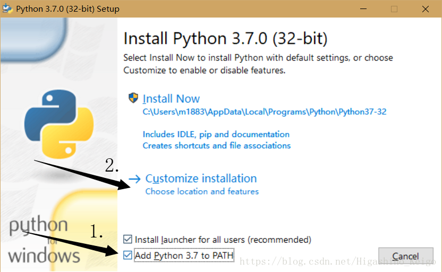Minimize the Python Setup window
The height and width of the screenshot is (272, 442).
363,8
